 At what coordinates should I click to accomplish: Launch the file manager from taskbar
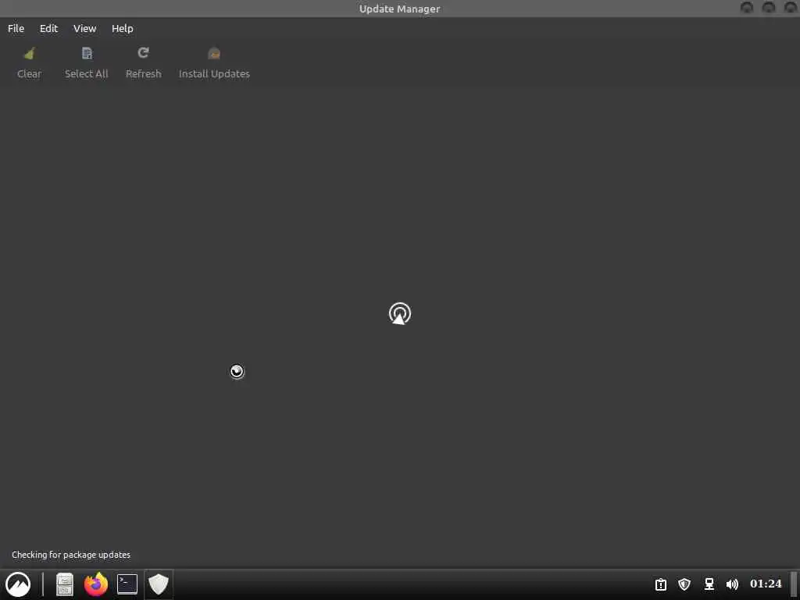tap(65, 584)
